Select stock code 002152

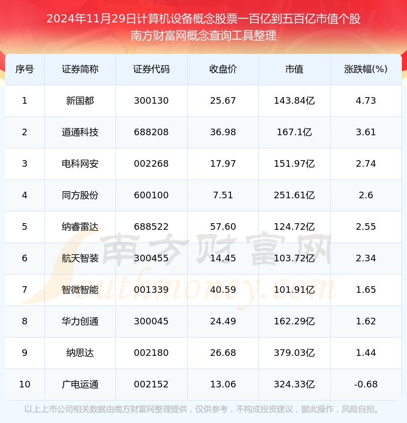[151, 384]
